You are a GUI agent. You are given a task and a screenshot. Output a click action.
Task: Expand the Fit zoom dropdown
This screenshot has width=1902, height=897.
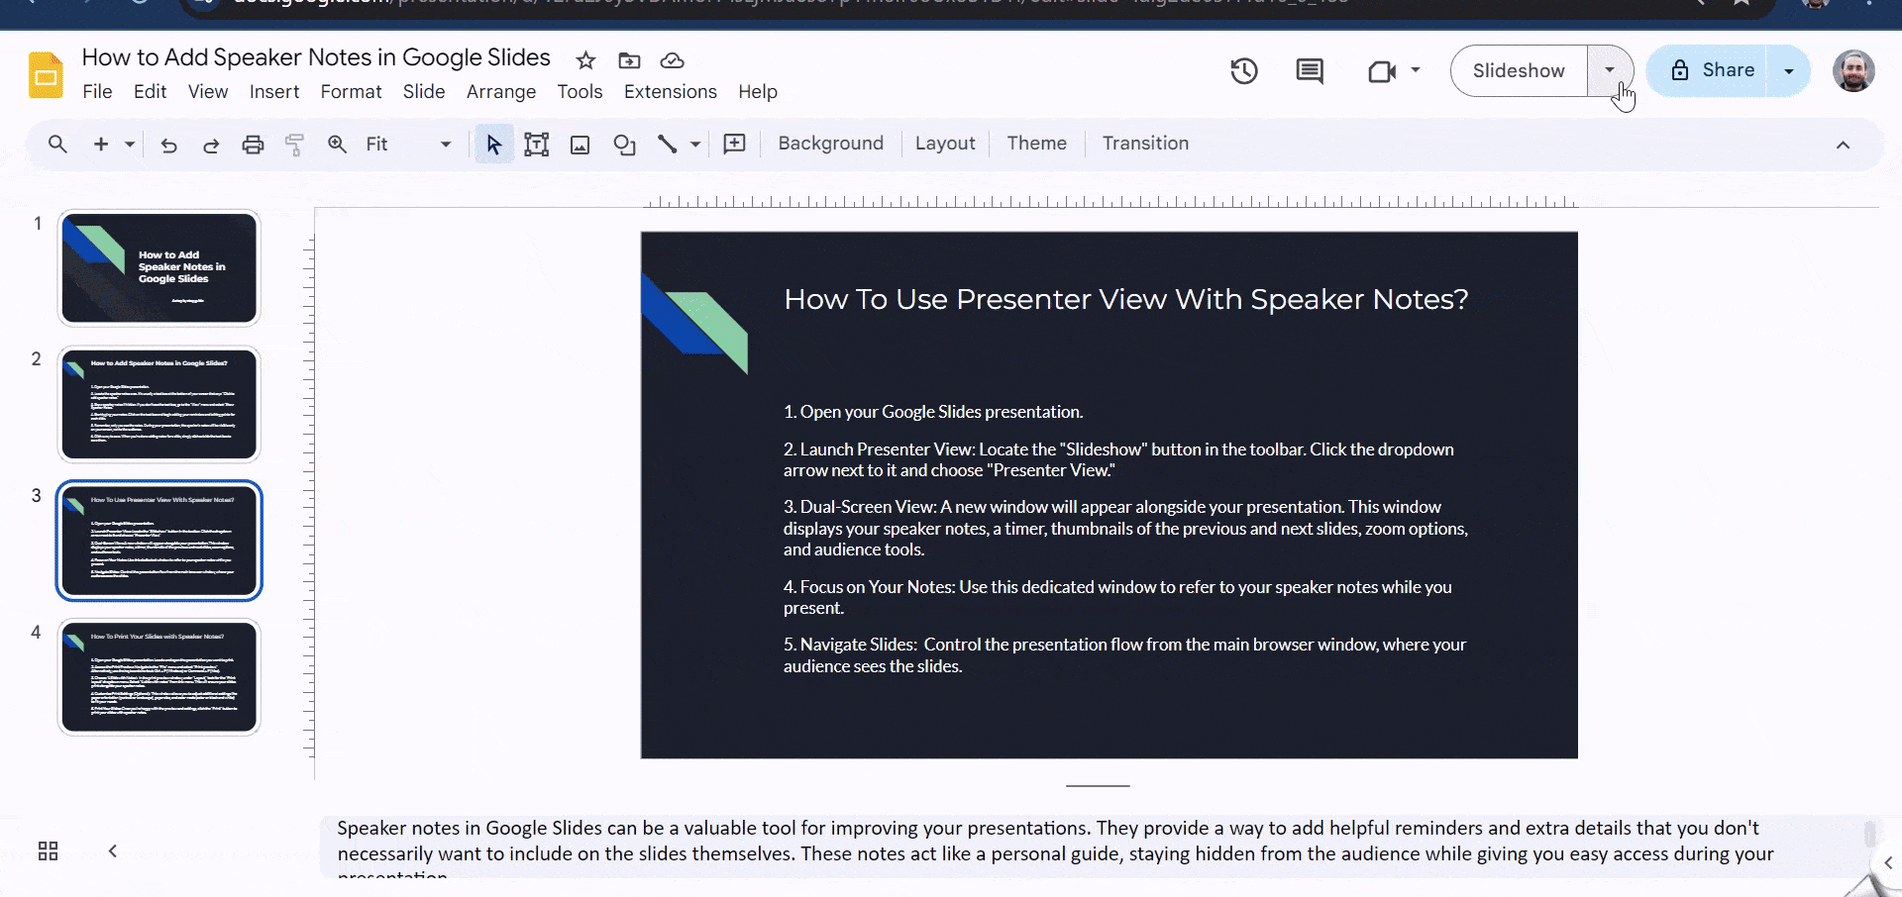[x=445, y=145]
